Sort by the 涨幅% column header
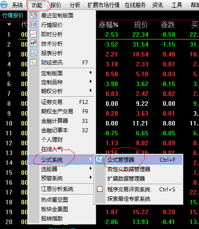 point(108,25)
